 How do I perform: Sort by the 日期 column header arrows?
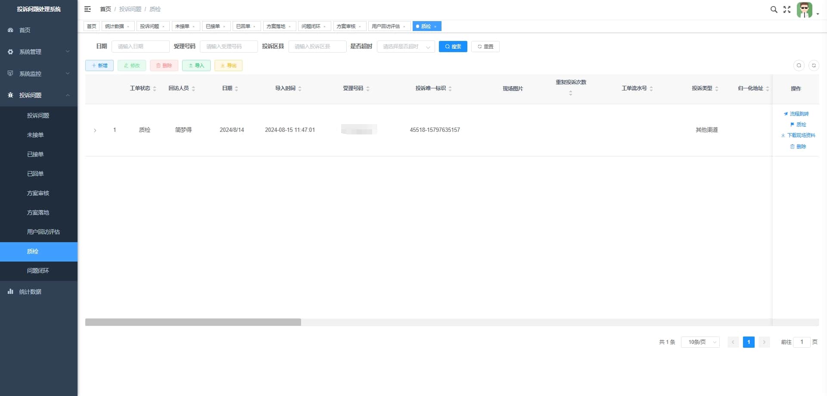pos(236,89)
